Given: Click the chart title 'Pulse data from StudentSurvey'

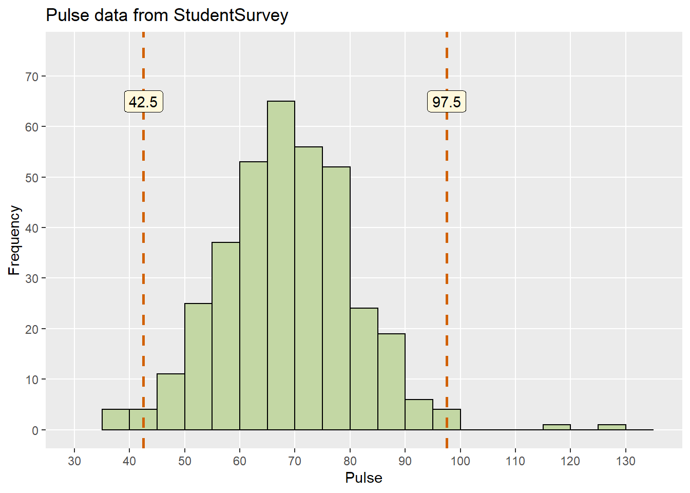Looking at the screenshot, I should (167, 15).
